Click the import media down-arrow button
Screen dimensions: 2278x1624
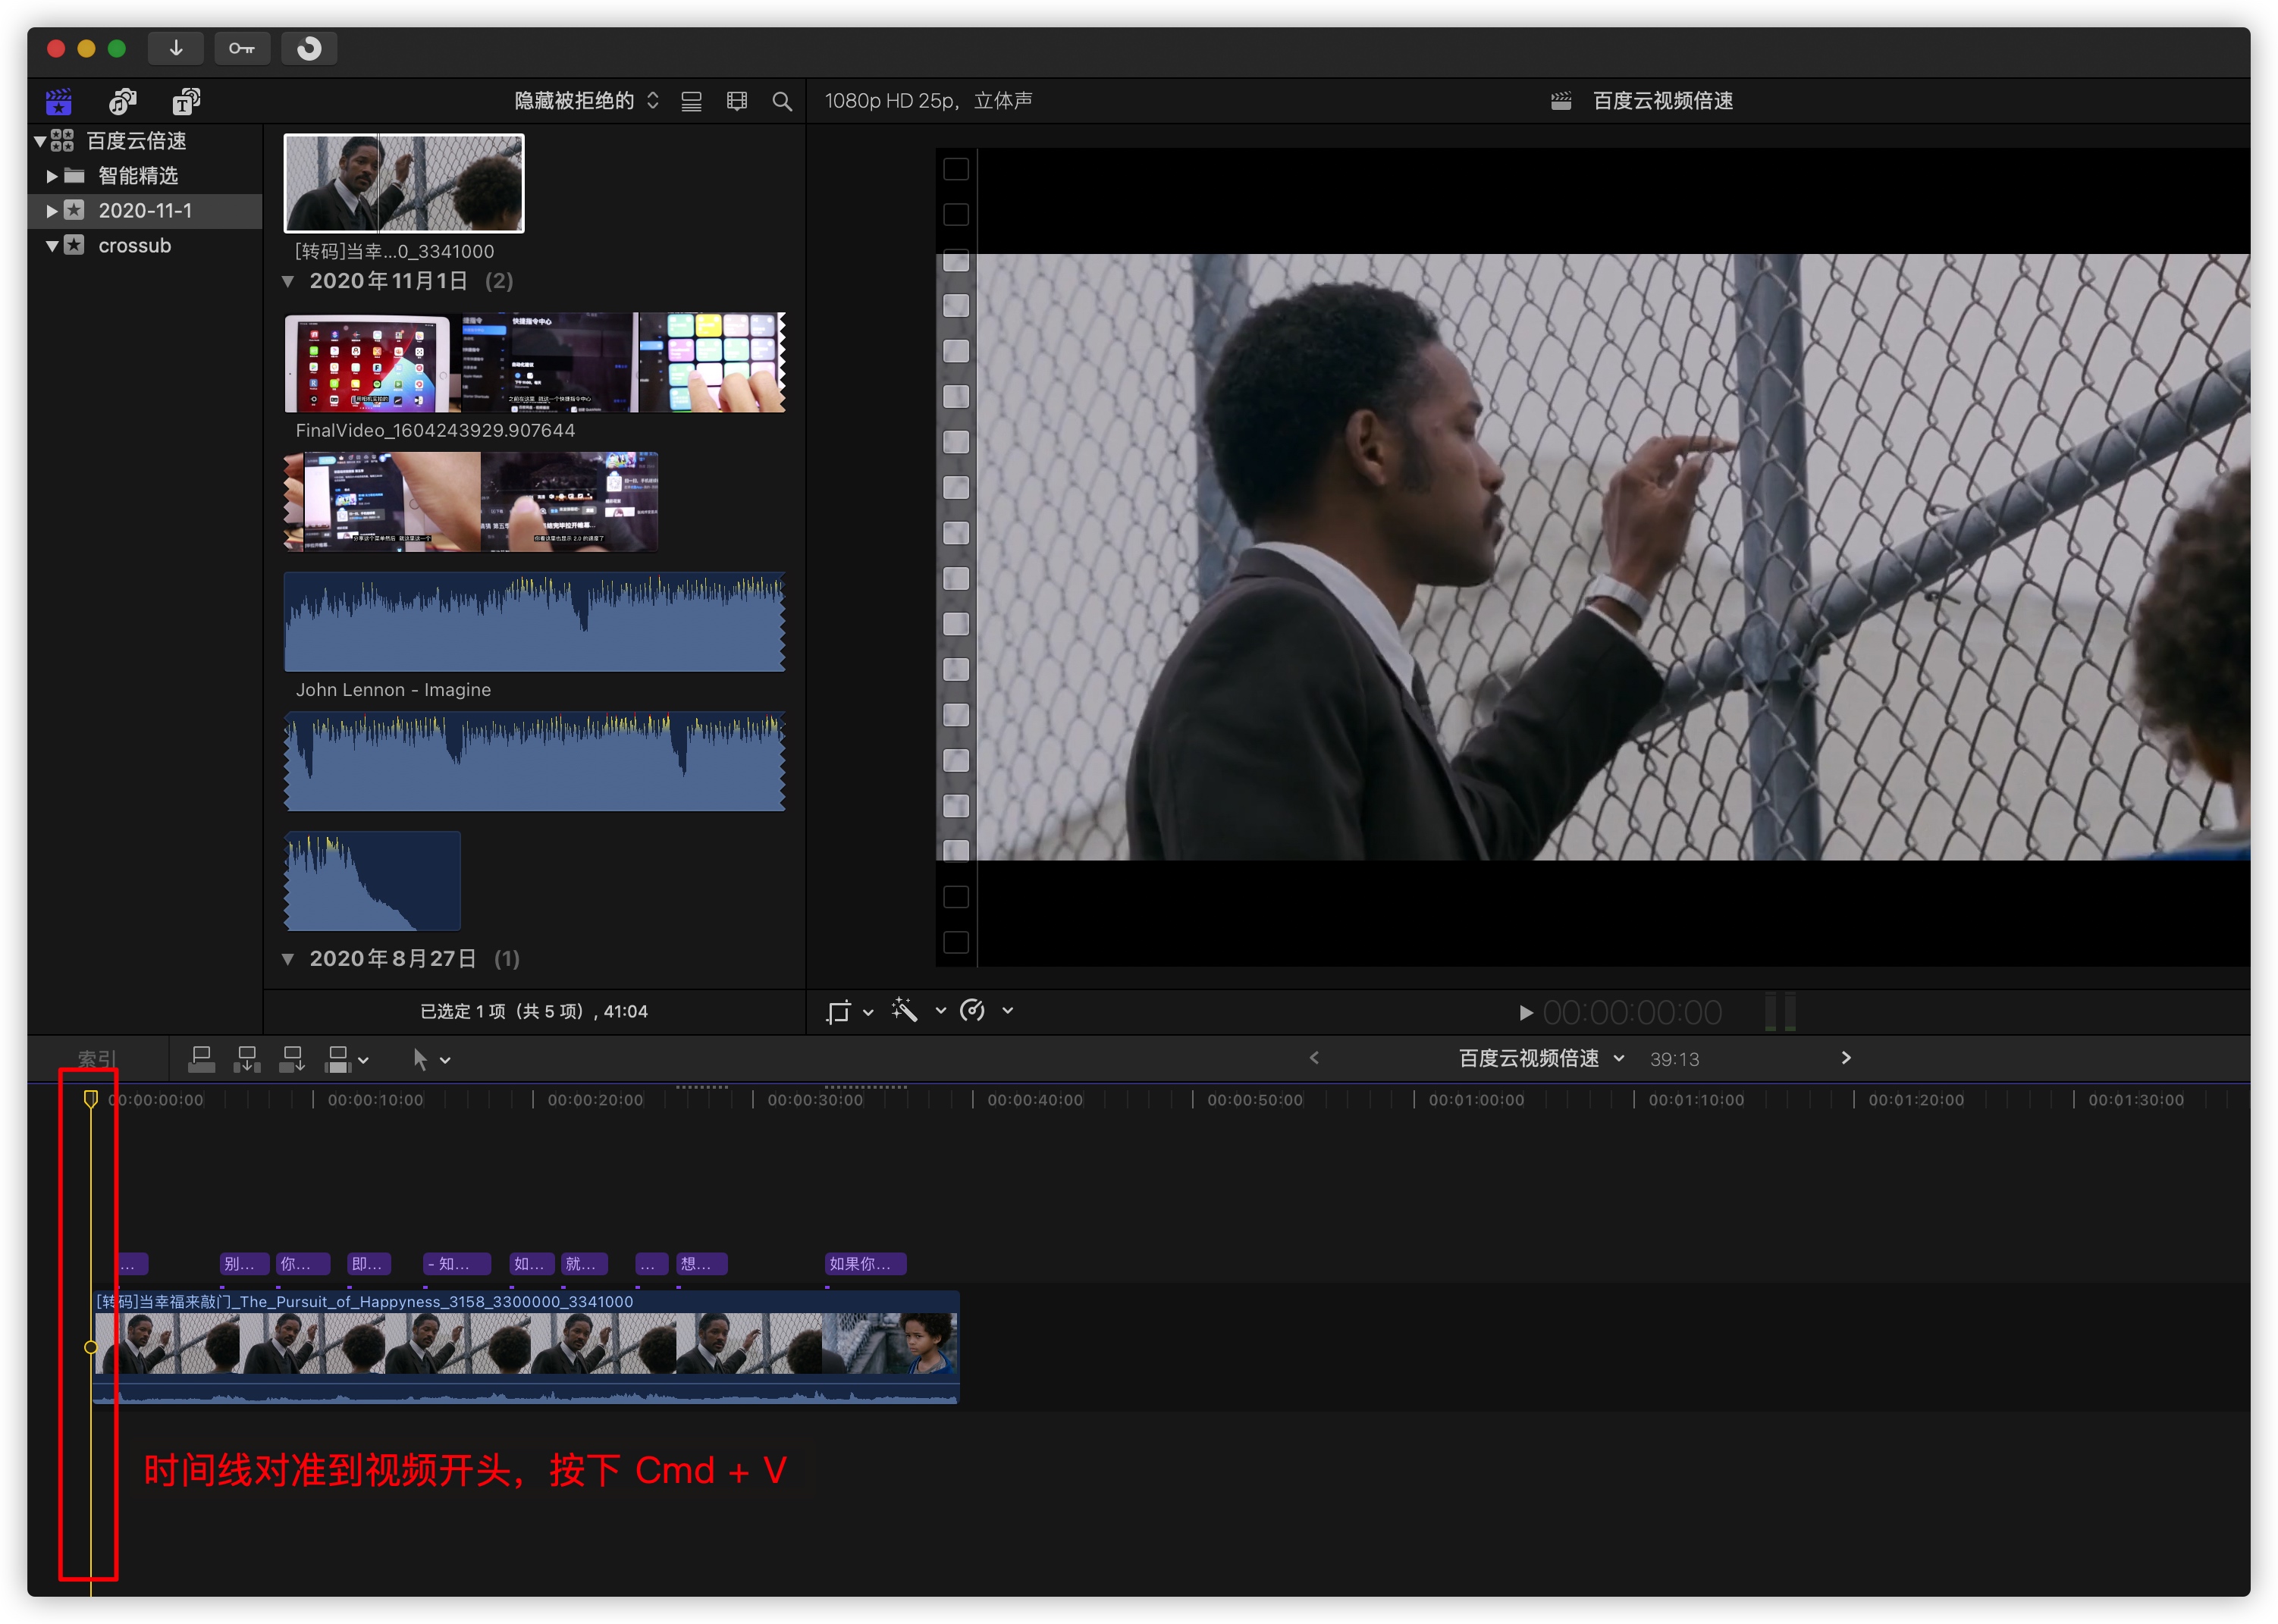point(175,48)
